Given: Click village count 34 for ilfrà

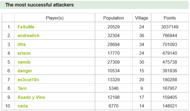Looking at the screenshot, I should pos(142,44).
